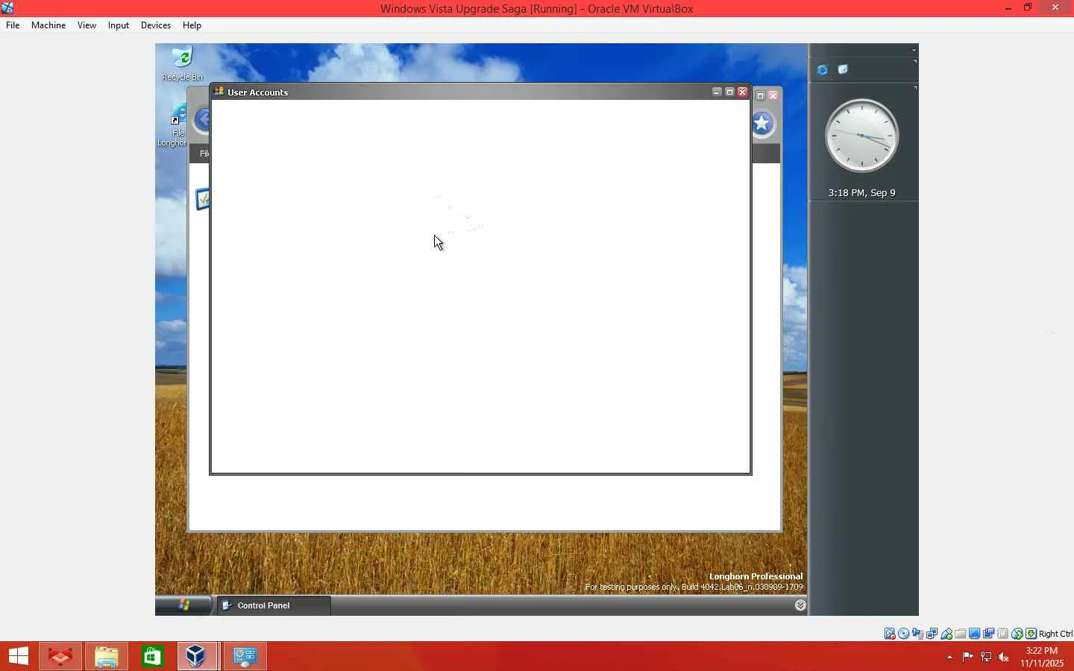This screenshot has height=671, width=1074.
Task: Open the Longhorn Start button
Action: click(183, 605)
